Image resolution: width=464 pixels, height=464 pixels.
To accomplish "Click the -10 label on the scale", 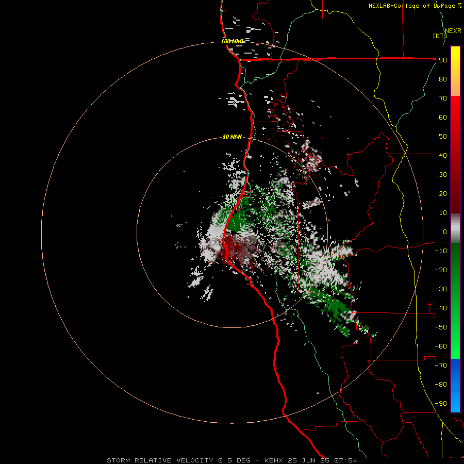I will coord(441,251).
